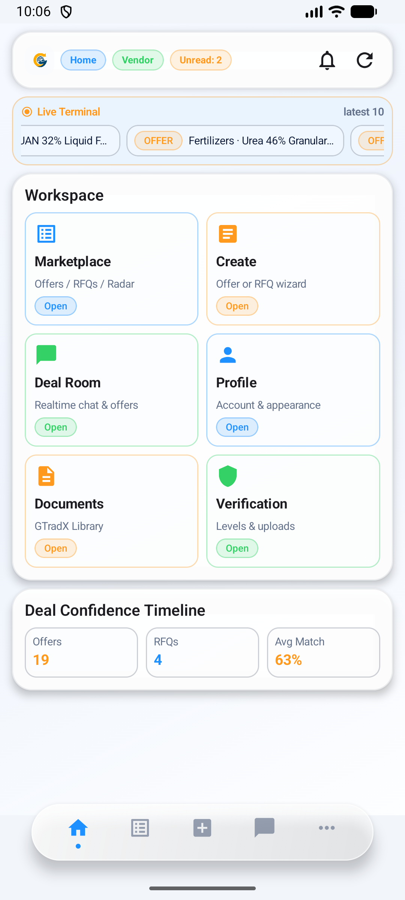Open the home tab in bottom navigation

78,828
